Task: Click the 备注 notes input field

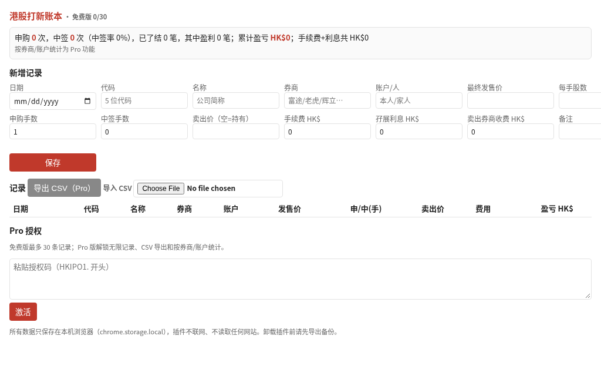Action: 580,132
